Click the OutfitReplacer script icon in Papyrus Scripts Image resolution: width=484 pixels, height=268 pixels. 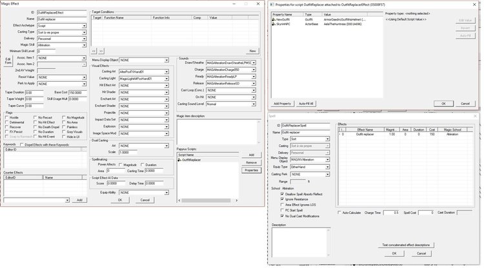[x=179, y=160]
